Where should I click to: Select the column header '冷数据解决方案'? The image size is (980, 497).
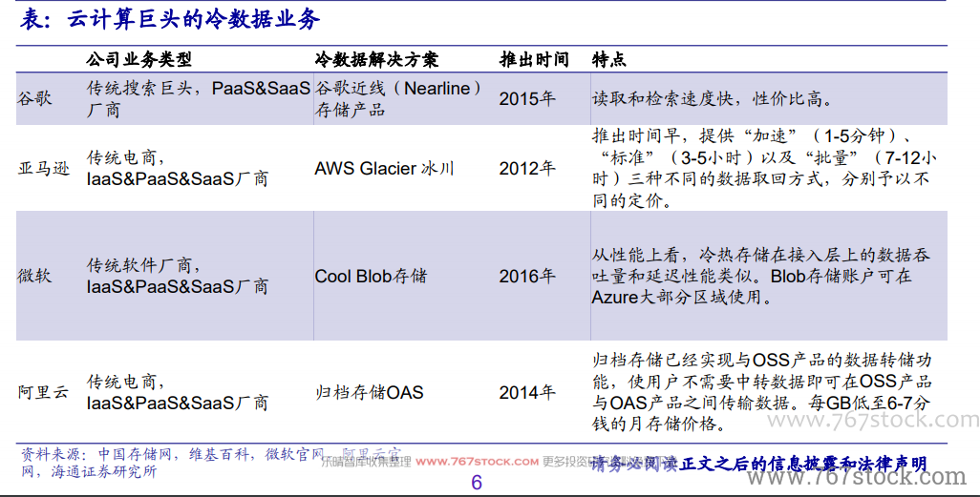[376, 60]
